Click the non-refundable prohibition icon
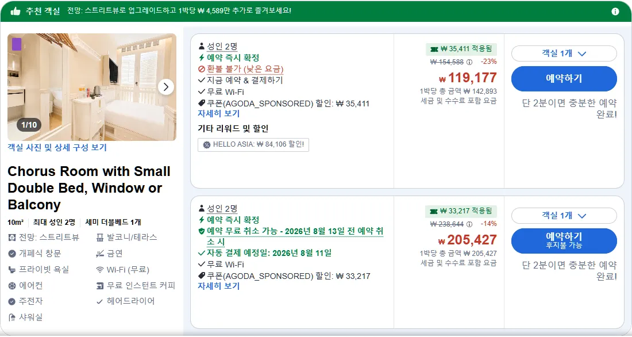 pyautogui.click(x=202, y=69)
